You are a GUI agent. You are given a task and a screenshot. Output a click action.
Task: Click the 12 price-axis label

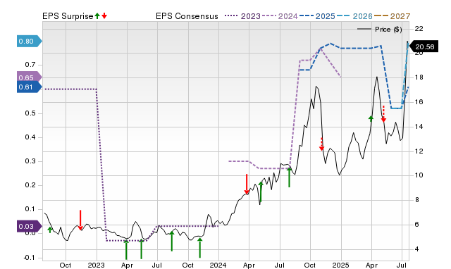[419, 151]
